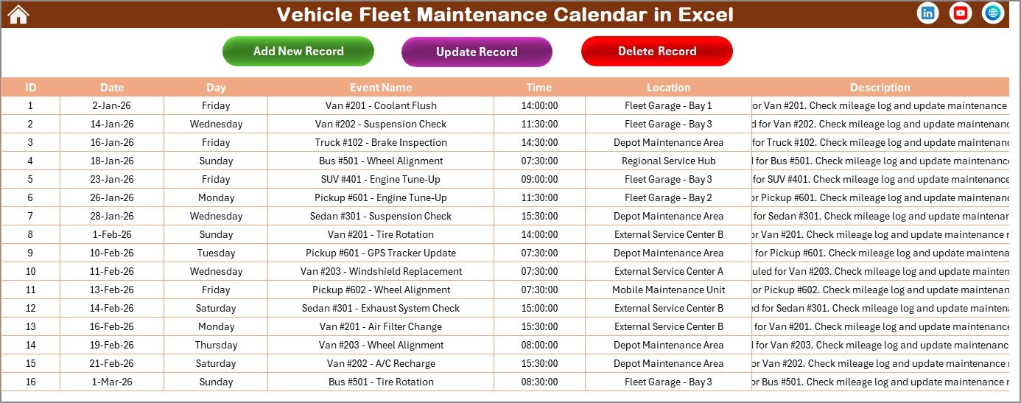Select the Date column header
This screenshot has height=403, width=1021.
point(112,87)
